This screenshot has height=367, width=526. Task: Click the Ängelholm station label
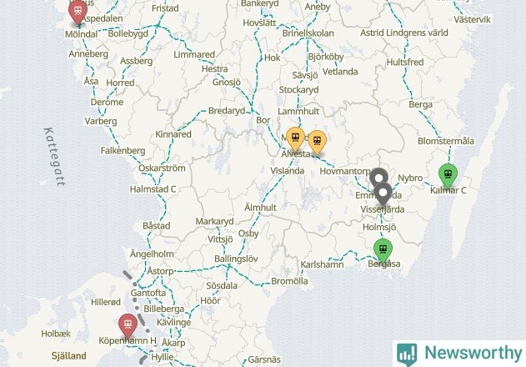click(152, 254)
